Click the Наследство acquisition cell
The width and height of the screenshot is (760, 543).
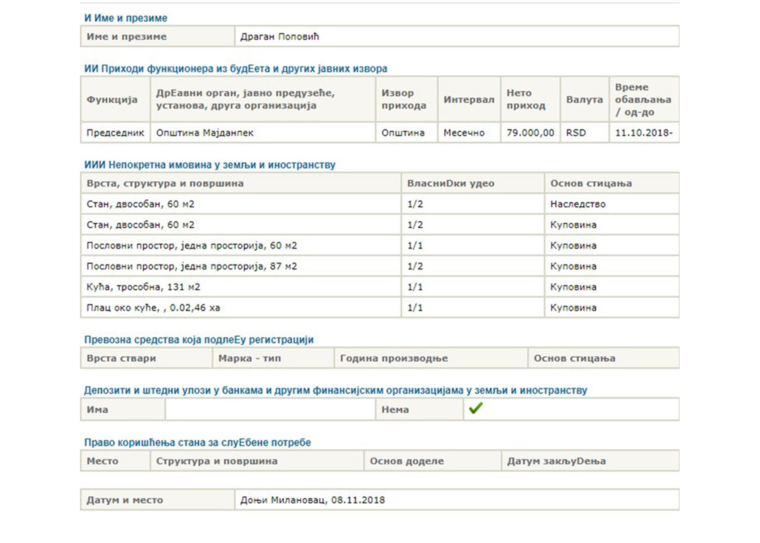tap(578, 204)
